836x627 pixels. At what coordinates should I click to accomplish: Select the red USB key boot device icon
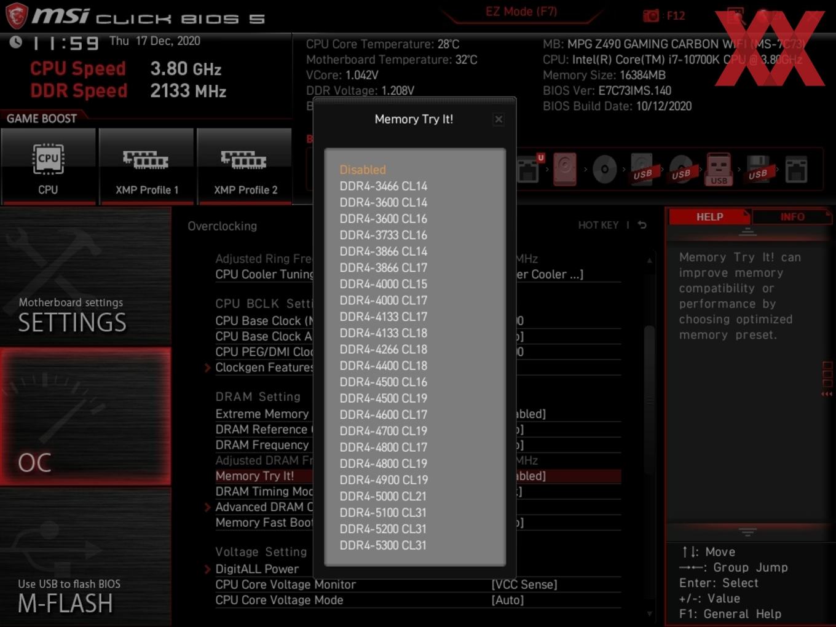(719, 169)
